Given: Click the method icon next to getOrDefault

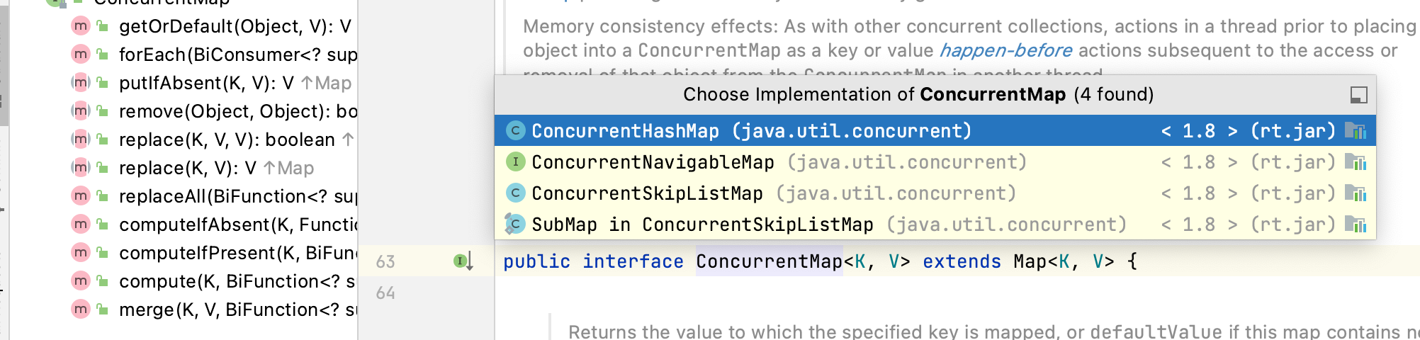Looking at the screenshot, I should pos(81,26).
